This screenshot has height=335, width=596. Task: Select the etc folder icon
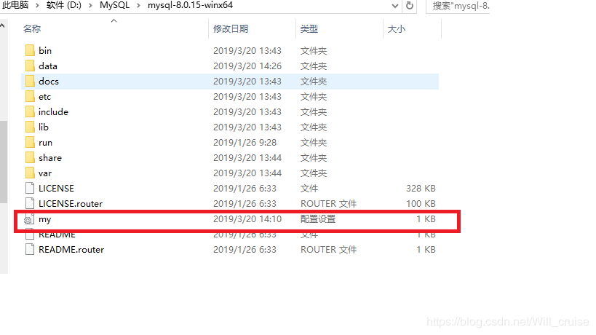coord(30,96)
